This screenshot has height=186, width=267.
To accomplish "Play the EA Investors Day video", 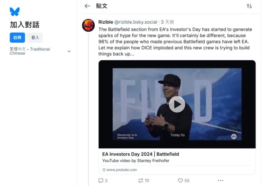I will (x=177, y=104).
